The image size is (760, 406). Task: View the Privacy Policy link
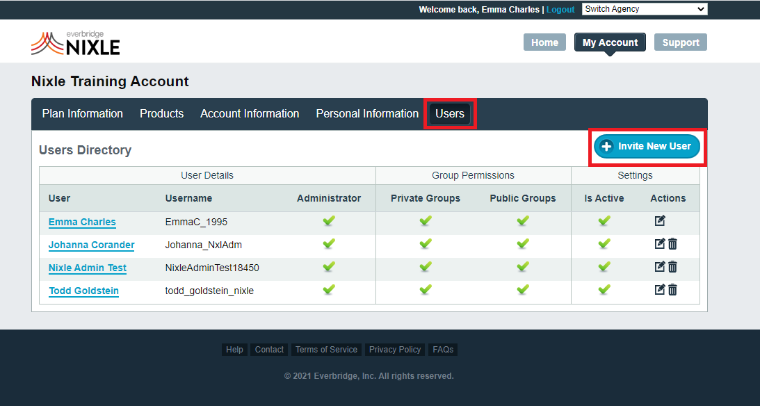[395, 350]
